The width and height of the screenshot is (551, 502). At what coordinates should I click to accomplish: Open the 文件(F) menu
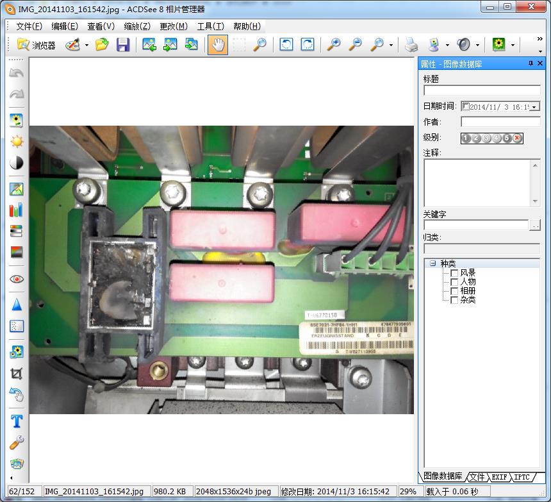(x=29, y=26)
